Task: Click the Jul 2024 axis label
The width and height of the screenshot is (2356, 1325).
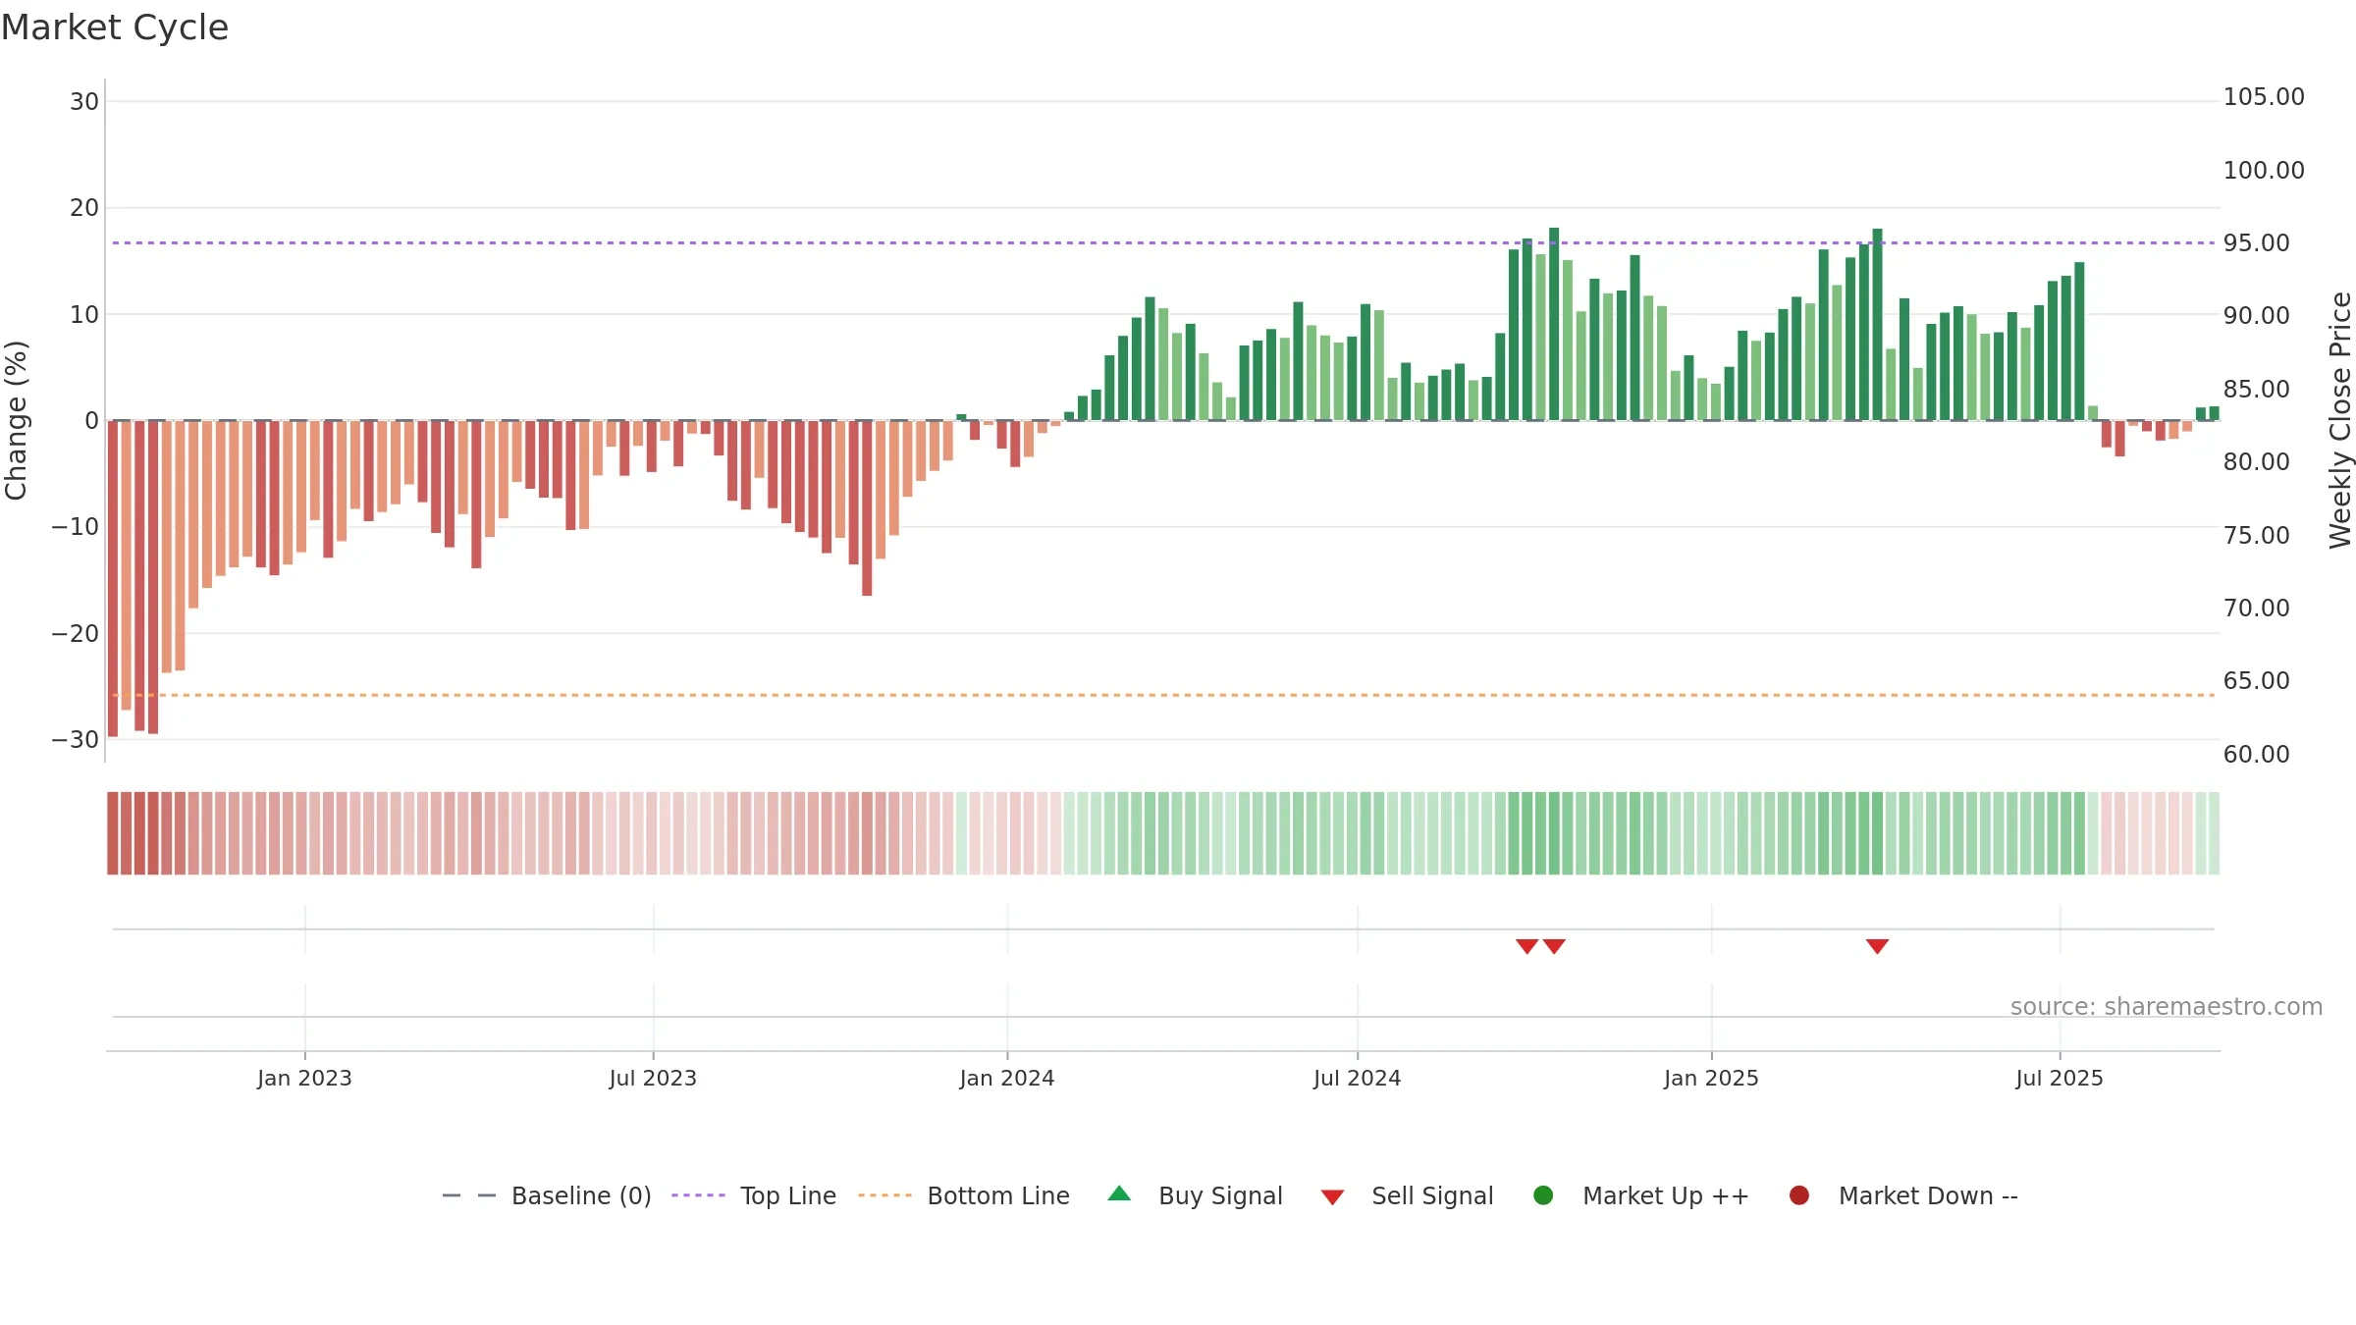Action: click(x=1358, y=1078)
